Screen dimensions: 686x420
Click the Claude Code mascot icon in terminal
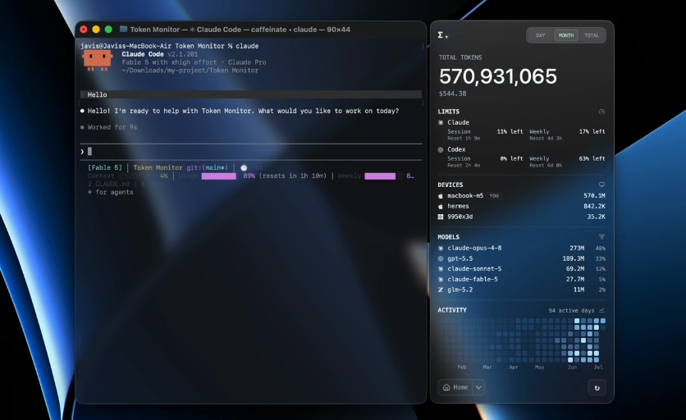[x=97, y=61]
